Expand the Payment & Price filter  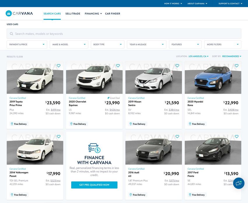point(27,44)
